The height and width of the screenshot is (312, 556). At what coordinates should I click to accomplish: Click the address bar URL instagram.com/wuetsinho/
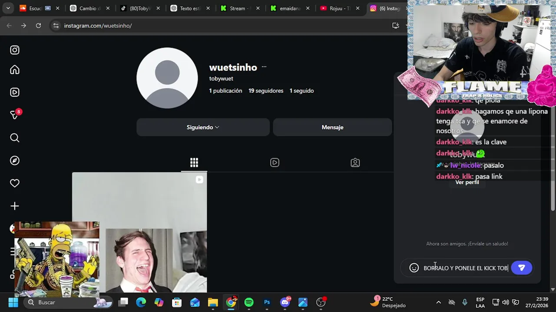point(98,26)
